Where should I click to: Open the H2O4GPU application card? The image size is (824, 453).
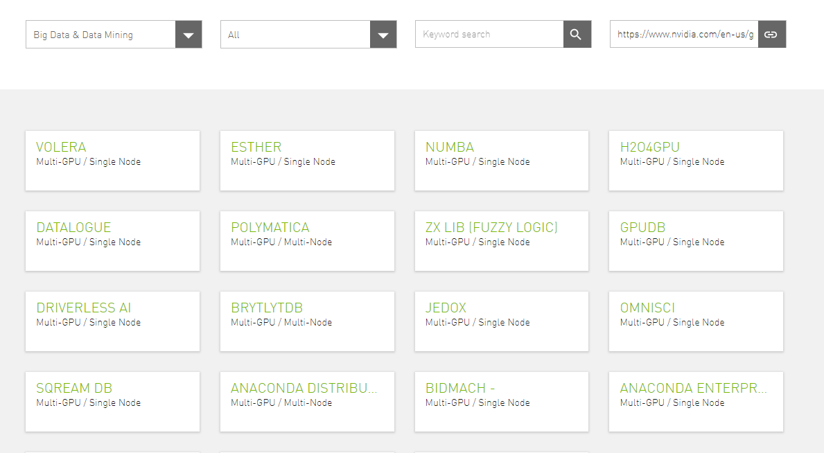click(696, 161)
